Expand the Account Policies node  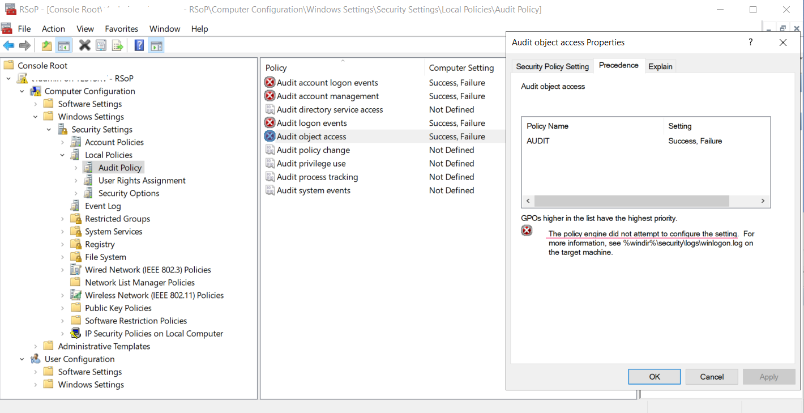(x=62, y=142)
